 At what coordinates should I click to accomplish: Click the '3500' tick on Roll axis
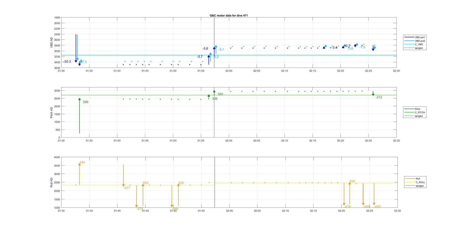pos(57,166)
